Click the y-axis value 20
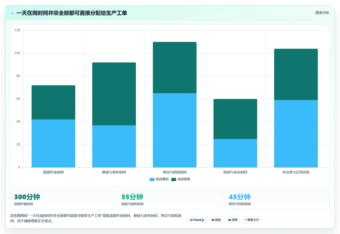Screen dimensions: 340x234 (x=18, y=145)
